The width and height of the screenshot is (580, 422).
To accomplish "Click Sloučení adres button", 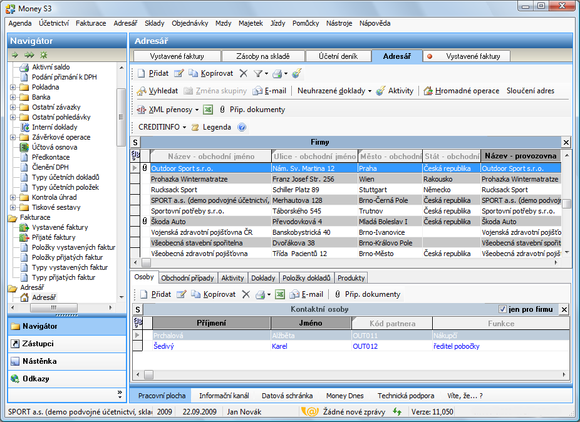I will click(530, 91).
